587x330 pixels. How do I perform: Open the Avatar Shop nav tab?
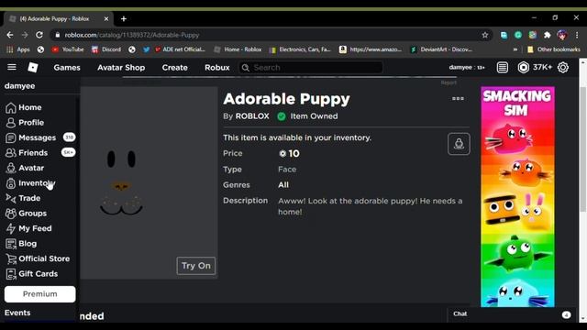121,68
